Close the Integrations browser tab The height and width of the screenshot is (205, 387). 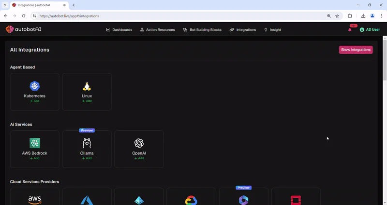[64, 5]
